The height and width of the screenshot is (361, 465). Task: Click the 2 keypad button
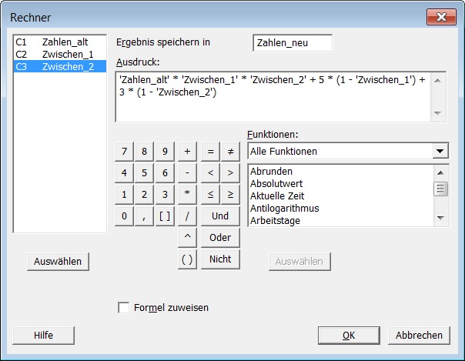tap(144, 195)
